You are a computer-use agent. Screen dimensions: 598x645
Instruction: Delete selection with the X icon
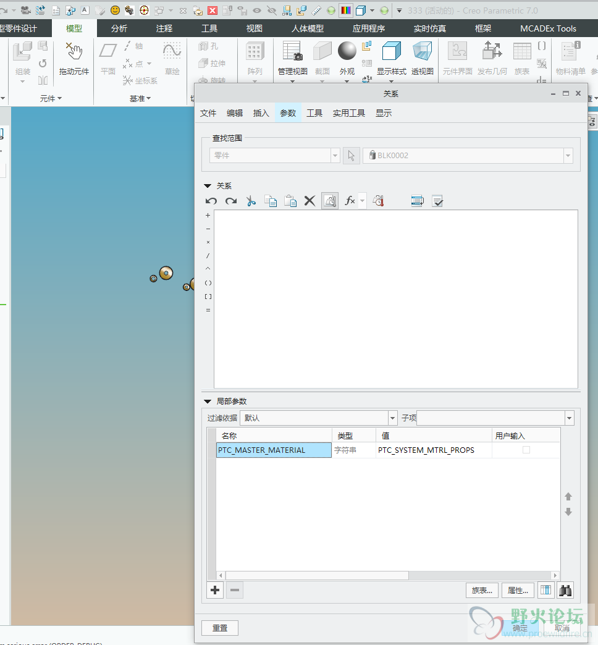pyautogui.click(x=310, y=201)
